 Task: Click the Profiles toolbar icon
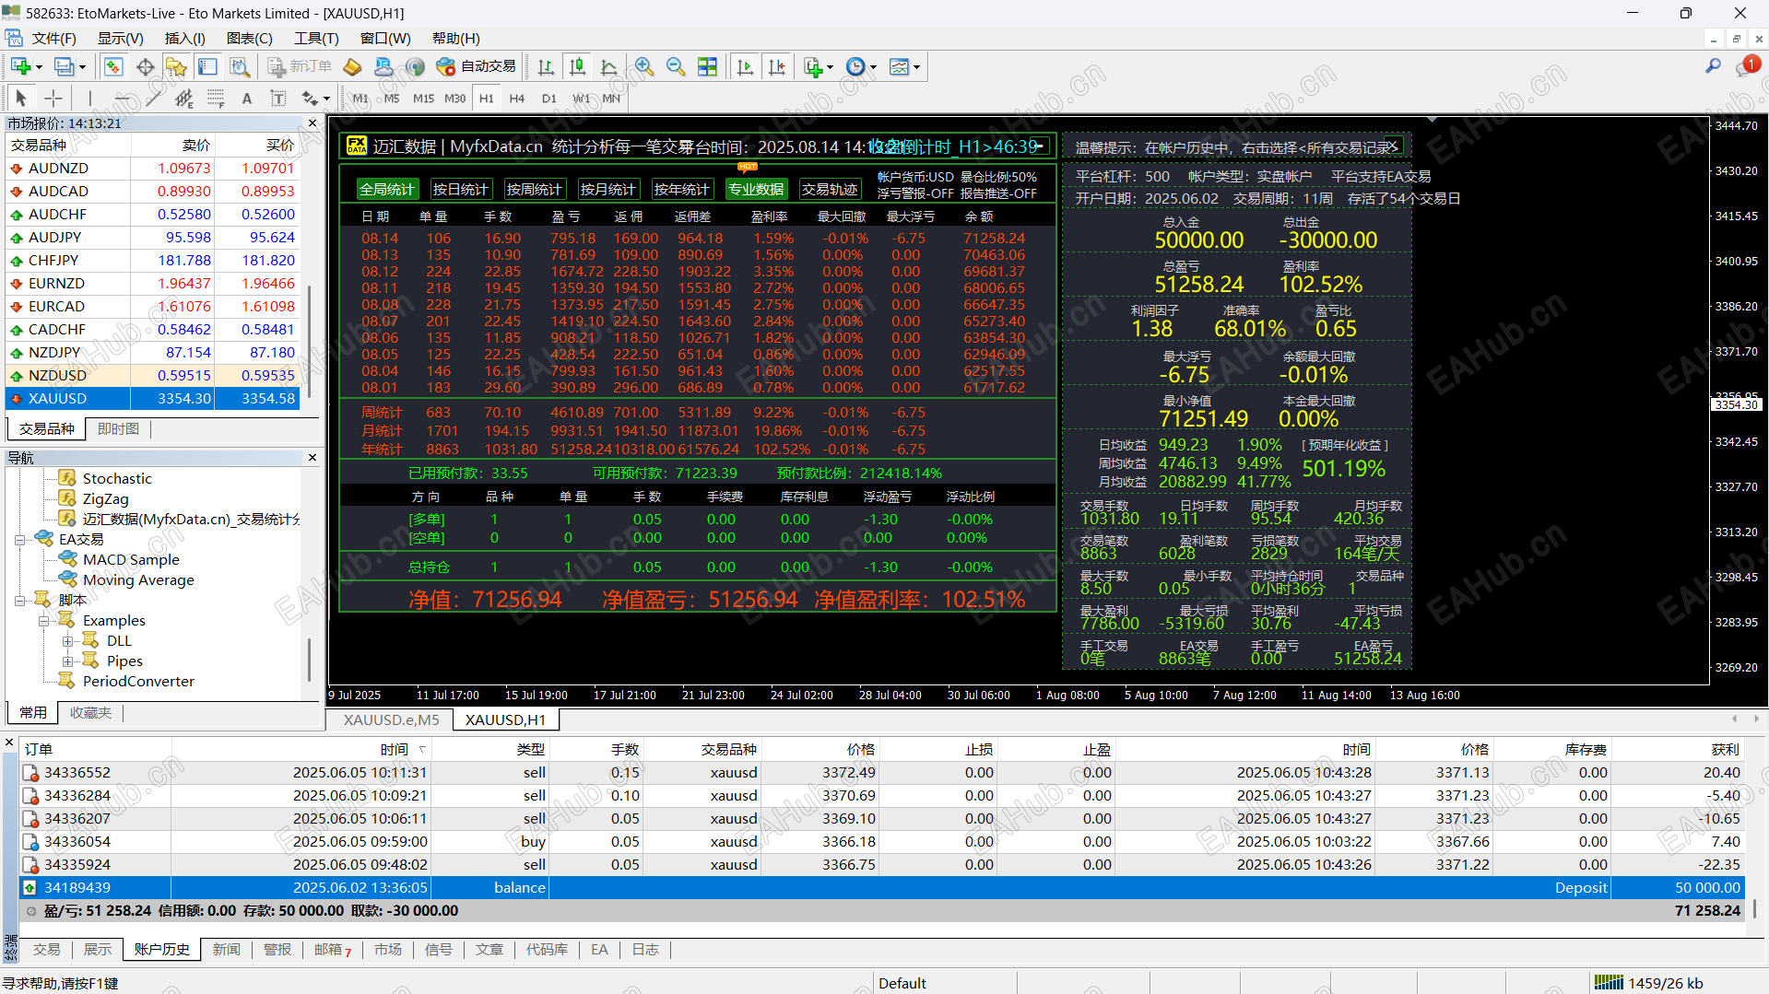[x=64, y=66]
